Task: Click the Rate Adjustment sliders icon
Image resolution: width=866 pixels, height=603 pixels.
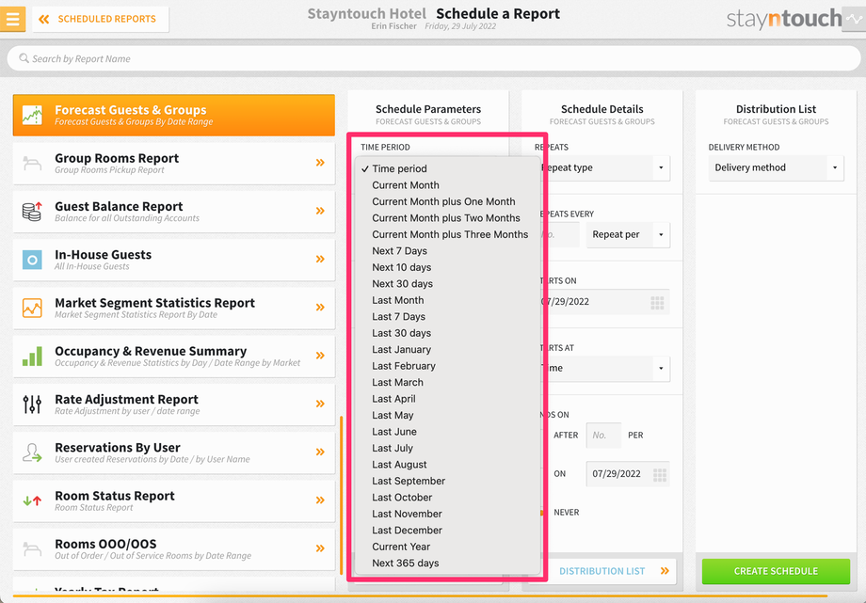Action: tap(32, 405)
